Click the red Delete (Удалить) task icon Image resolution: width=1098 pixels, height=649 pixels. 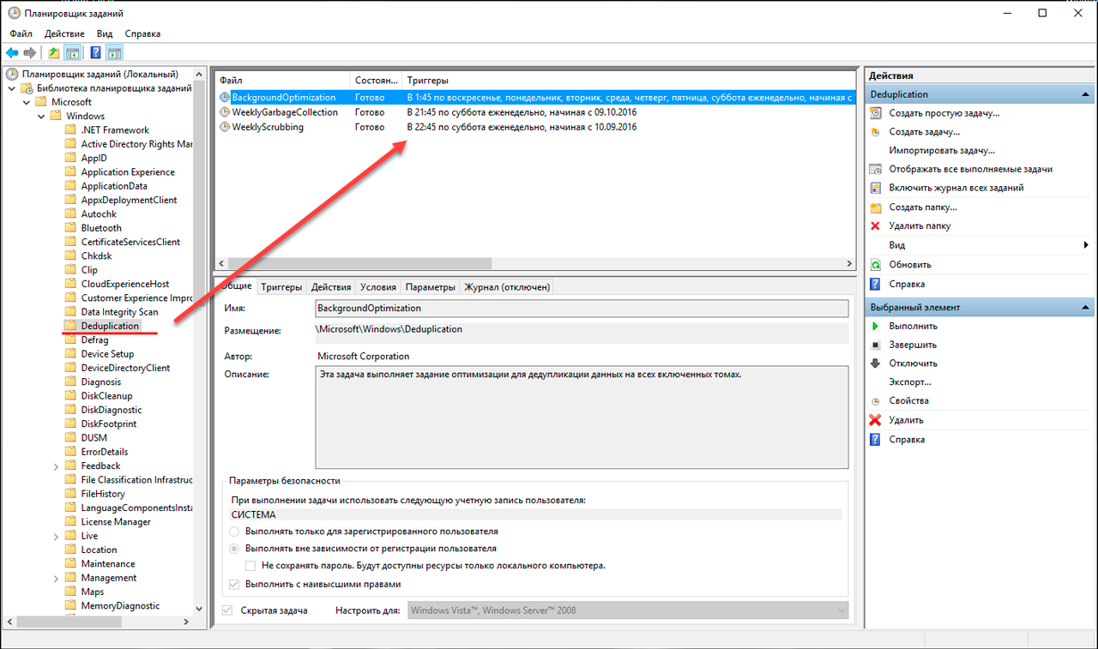pyautogui.click(x=875, y=420)
